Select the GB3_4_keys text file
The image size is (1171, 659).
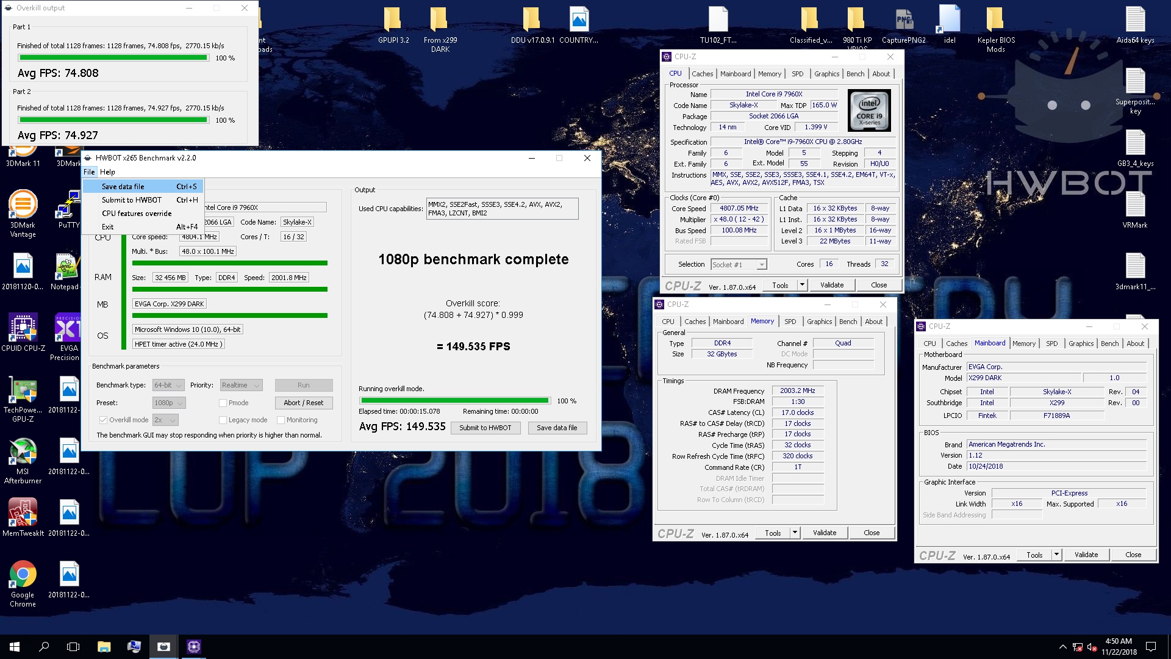pyautogui.click(x=1135, y=149)
